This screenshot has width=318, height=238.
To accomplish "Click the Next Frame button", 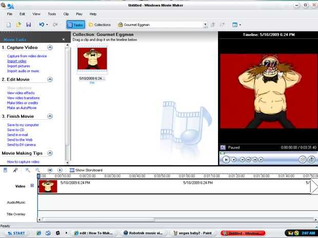I will click(x=255, y=160).
